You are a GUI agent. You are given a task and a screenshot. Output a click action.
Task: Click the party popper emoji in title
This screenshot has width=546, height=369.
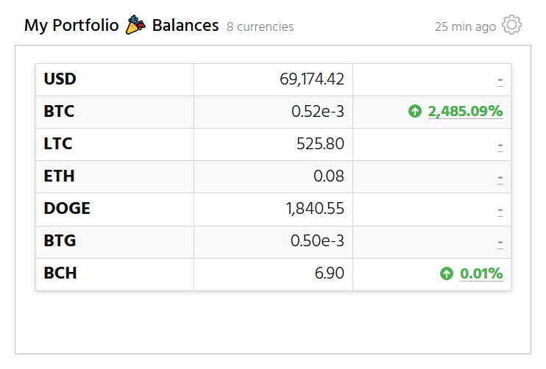coord(135,26)
